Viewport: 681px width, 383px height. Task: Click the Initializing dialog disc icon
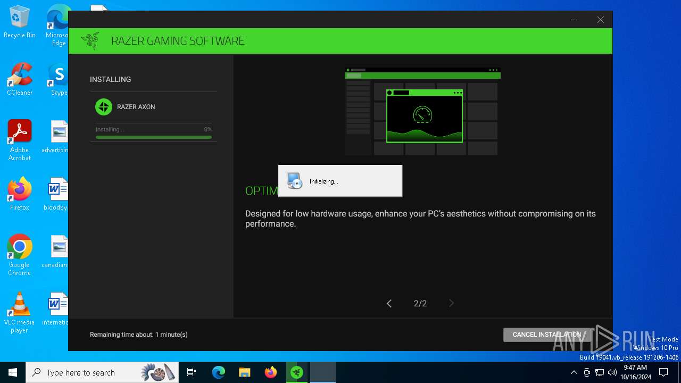(x=294, y=181)
